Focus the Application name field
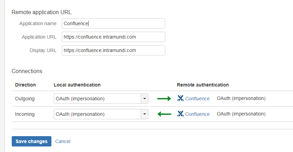 pos(114,23)
